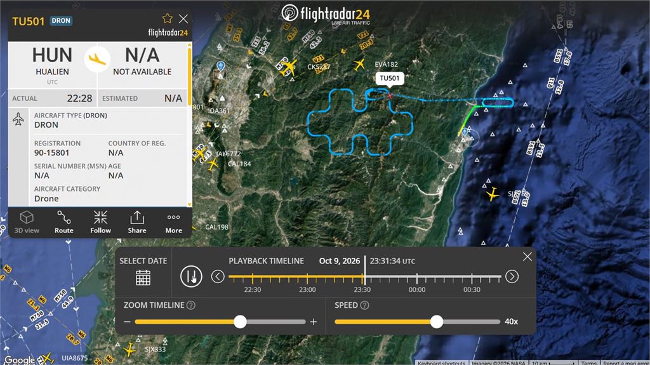Image resolution: width=650 pixels, height=365 pixels.
Task: Select the CAL184 aircraft icon
Action: pos(212,164)
